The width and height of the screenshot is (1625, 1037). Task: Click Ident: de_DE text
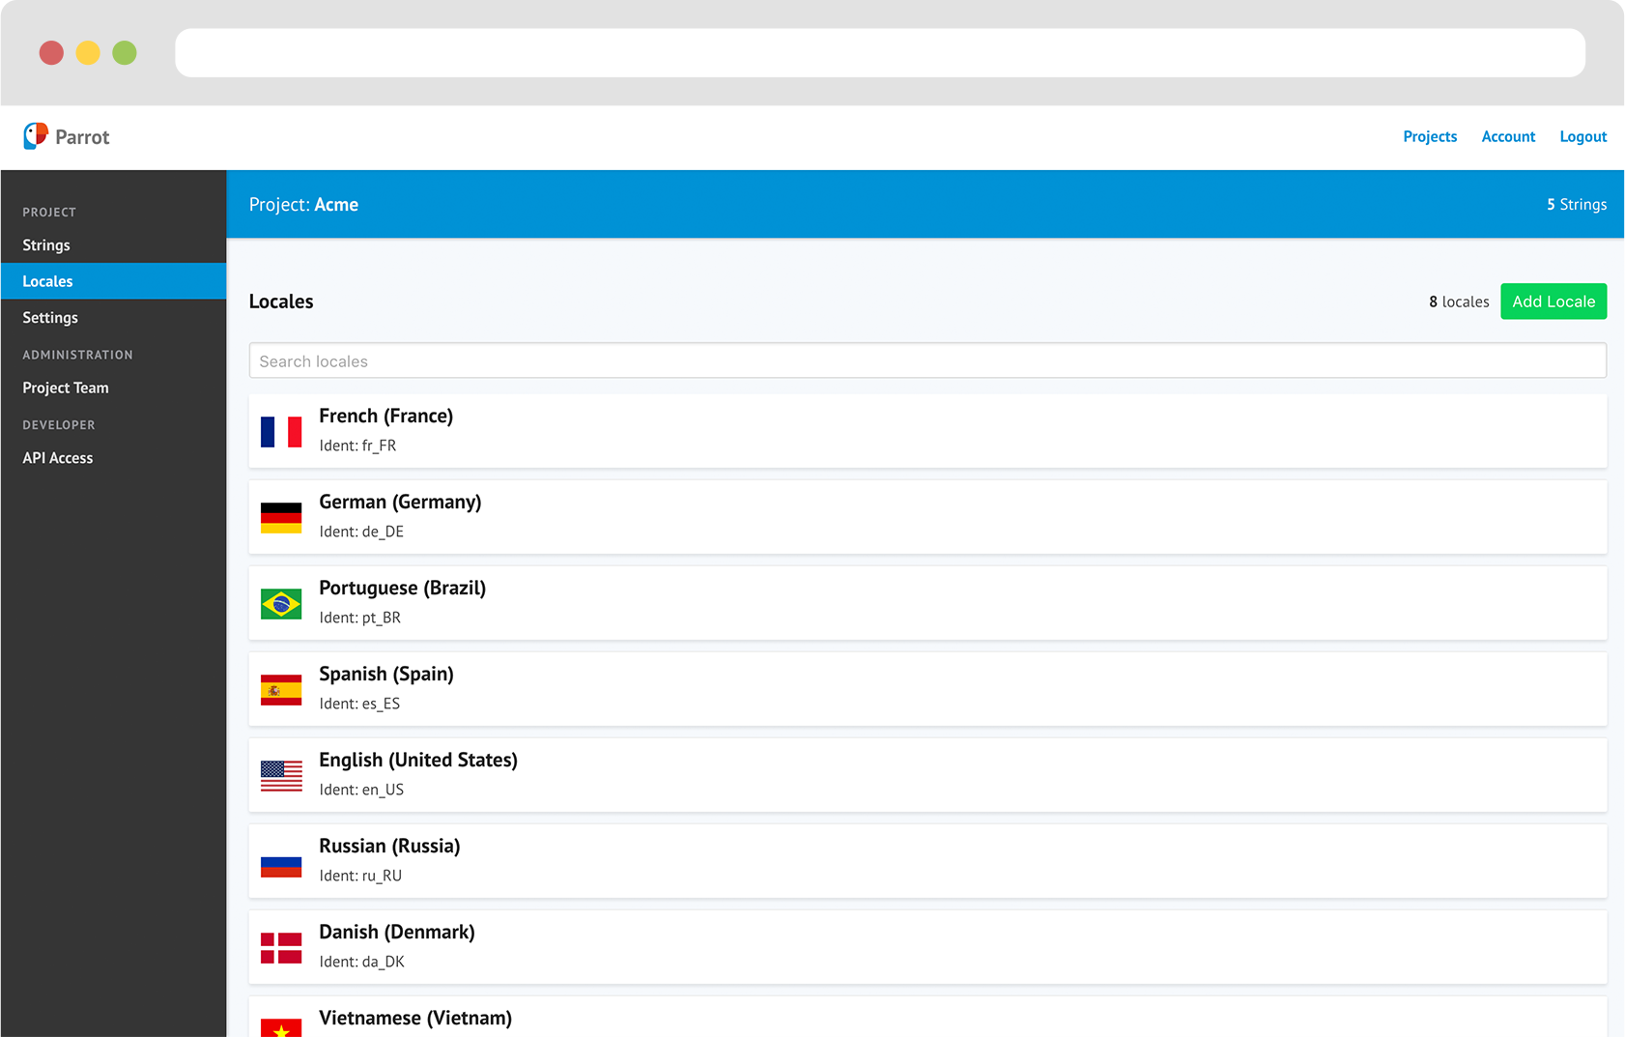[361, 532]
